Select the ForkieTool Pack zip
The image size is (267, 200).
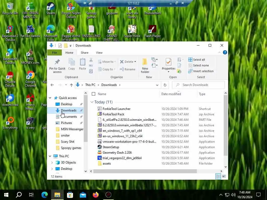tap(113, 114)
